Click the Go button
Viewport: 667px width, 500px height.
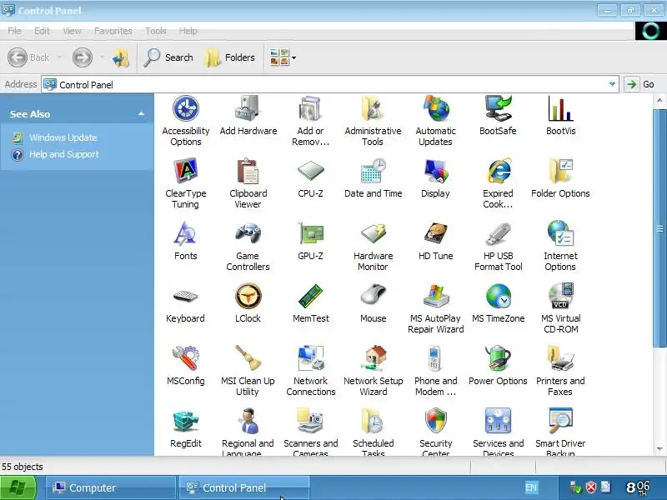tap(639, 84)
